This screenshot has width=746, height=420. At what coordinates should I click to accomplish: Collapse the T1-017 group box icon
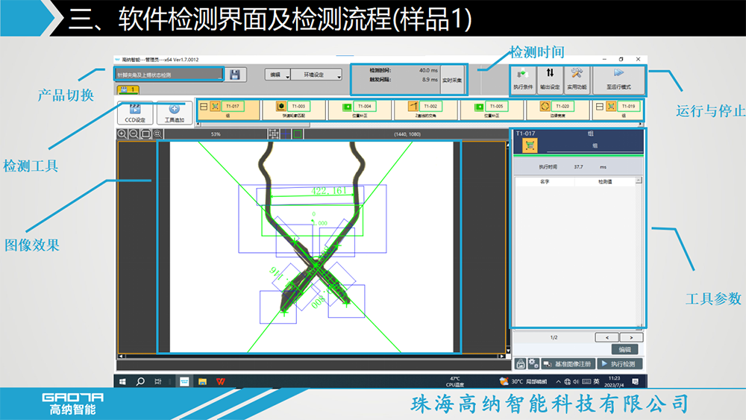click(203, 107)
